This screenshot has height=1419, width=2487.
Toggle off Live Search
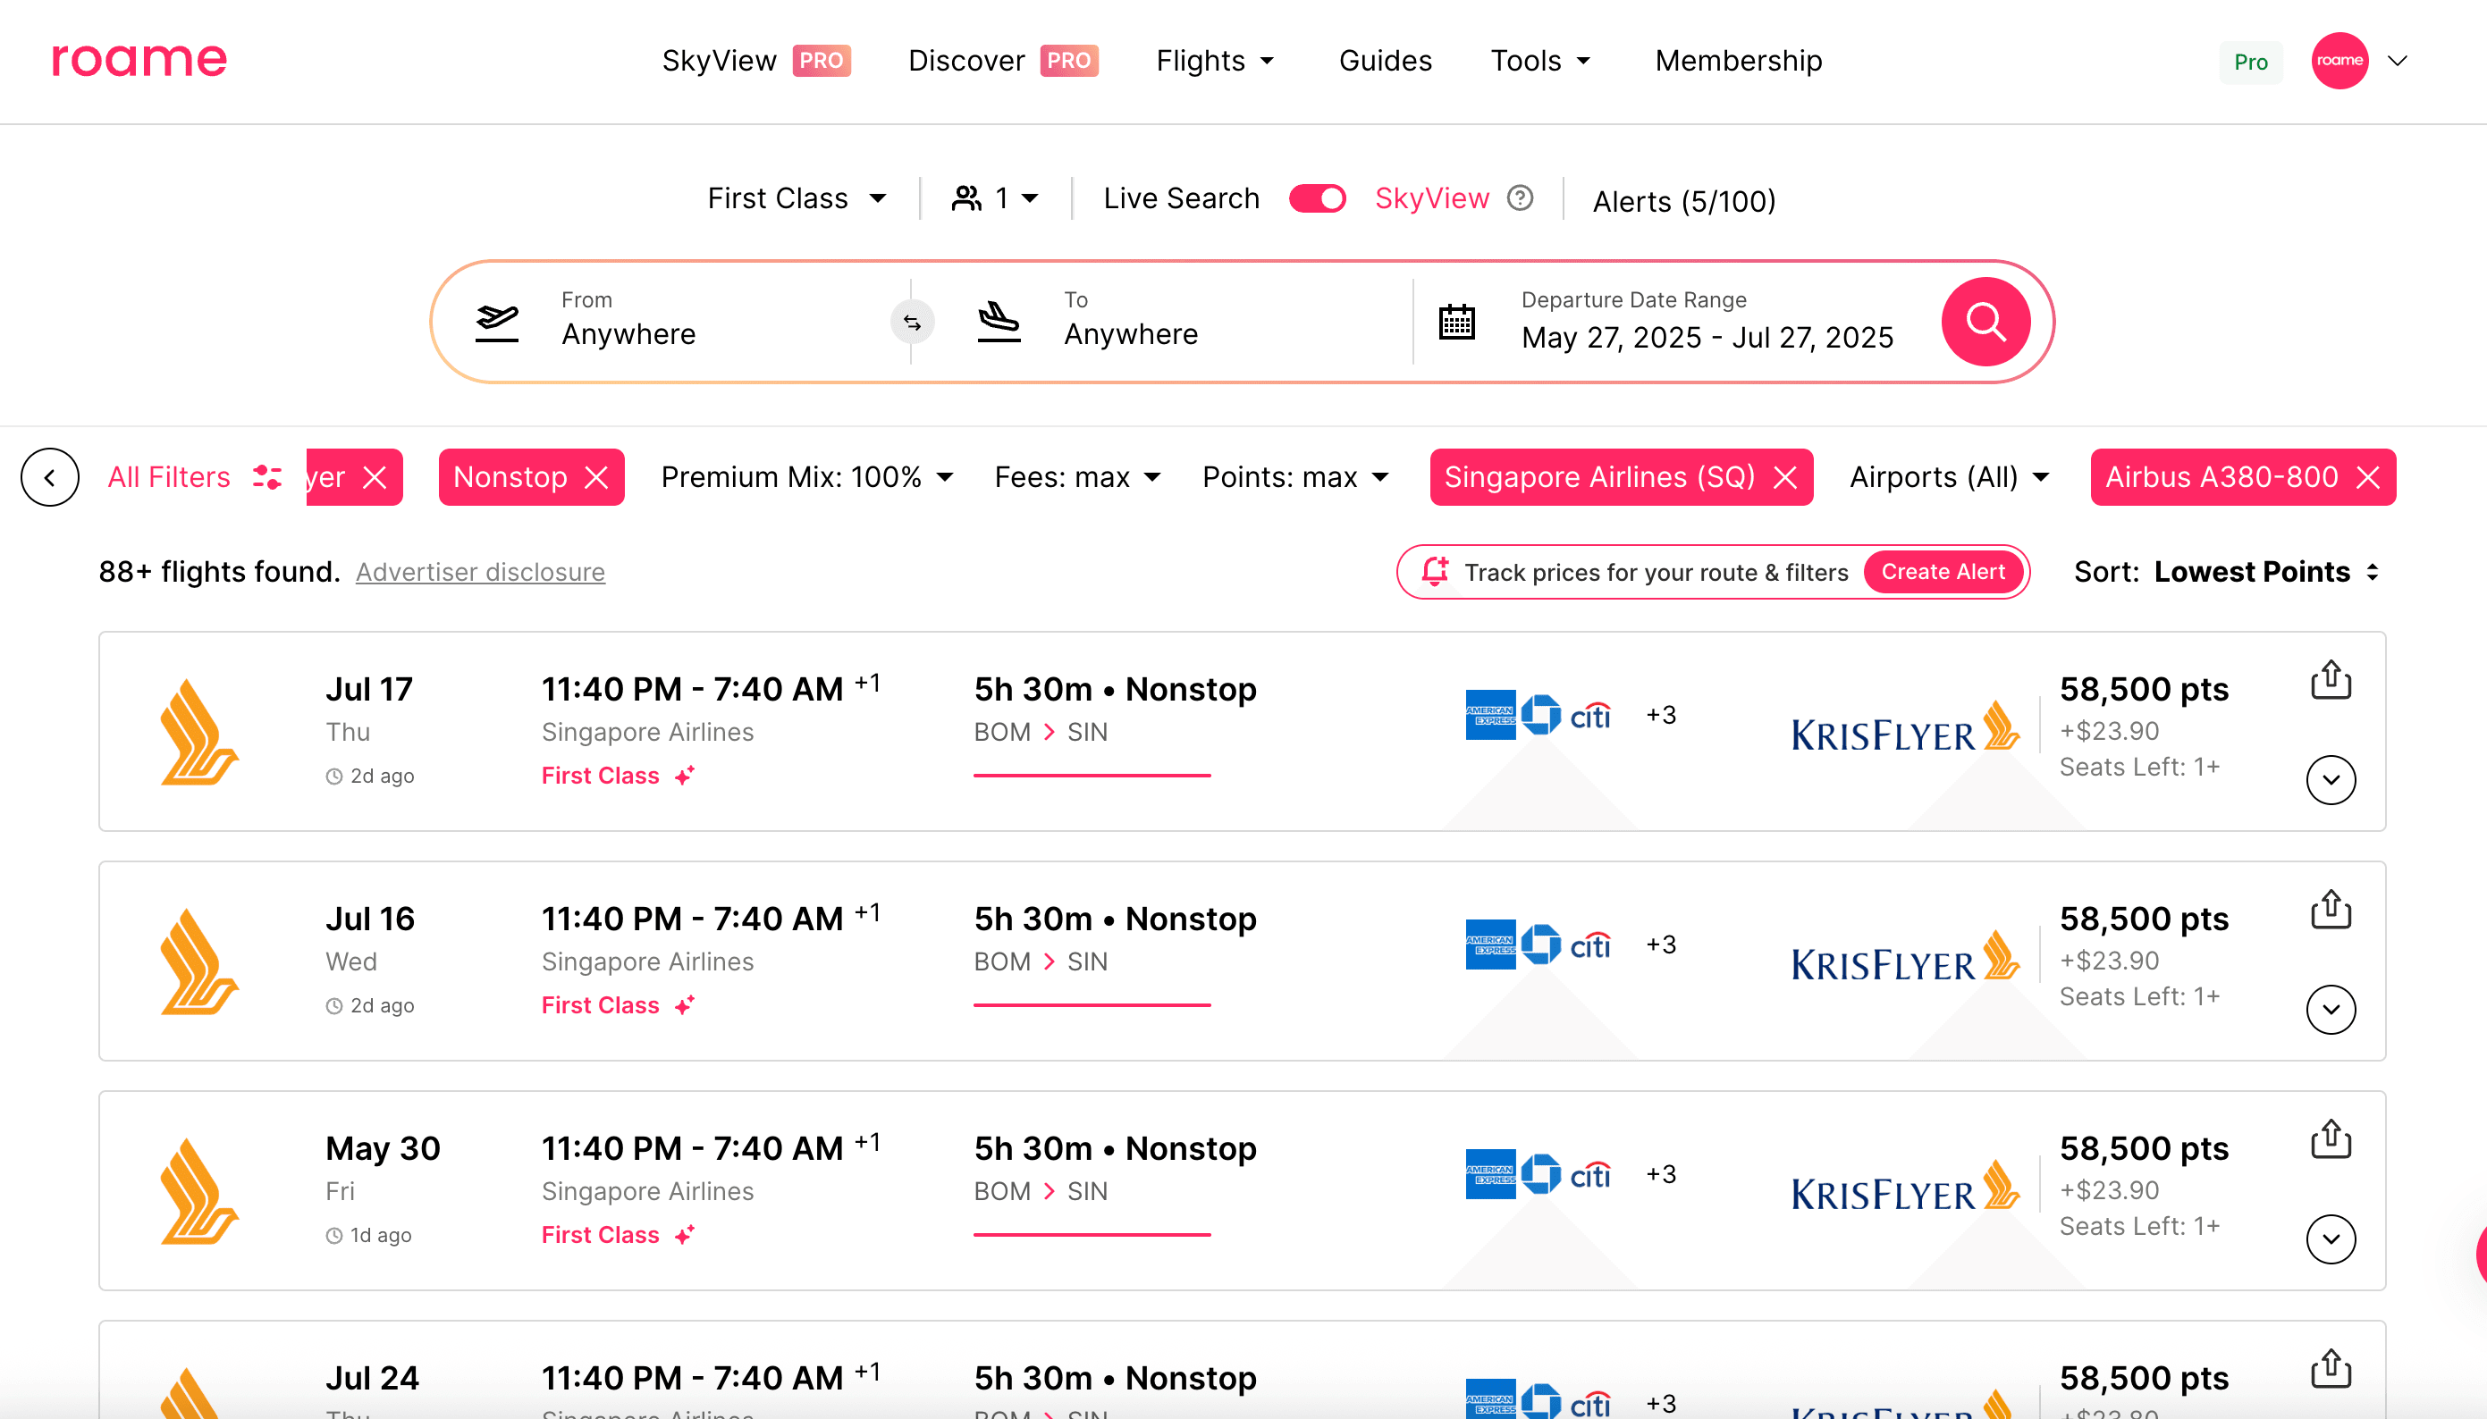pyautogui.click(x=1316, y=197)
